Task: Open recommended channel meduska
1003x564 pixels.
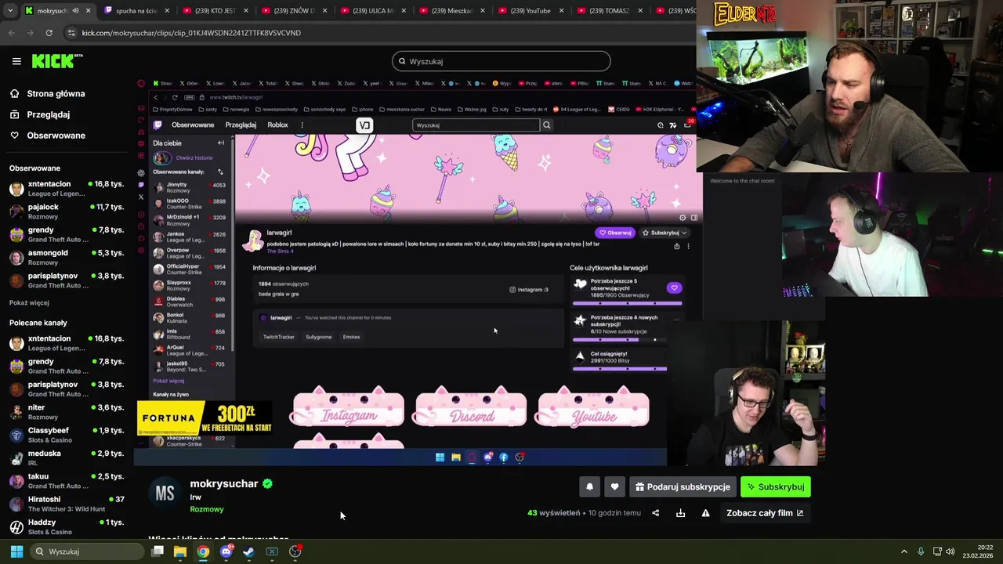Action: click(x=67, y=457)
